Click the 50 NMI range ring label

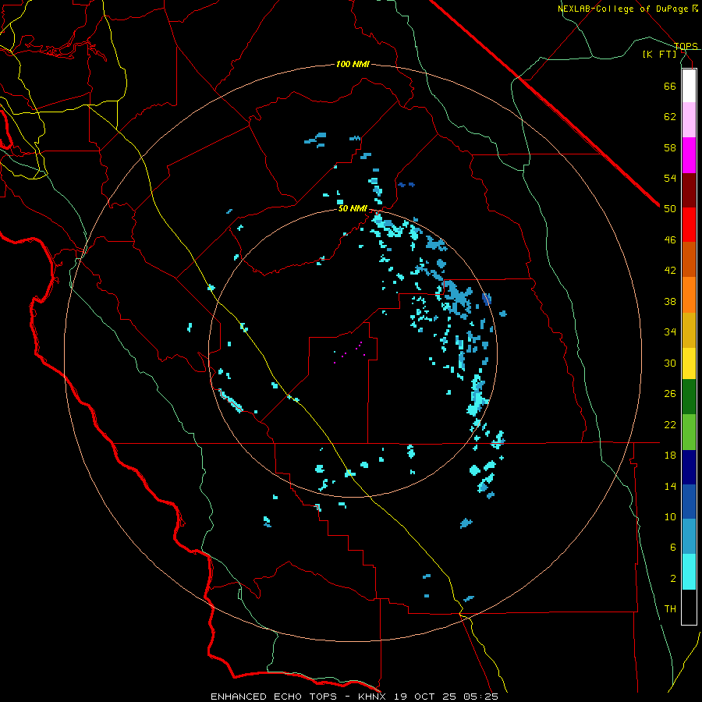pos(353,208)
